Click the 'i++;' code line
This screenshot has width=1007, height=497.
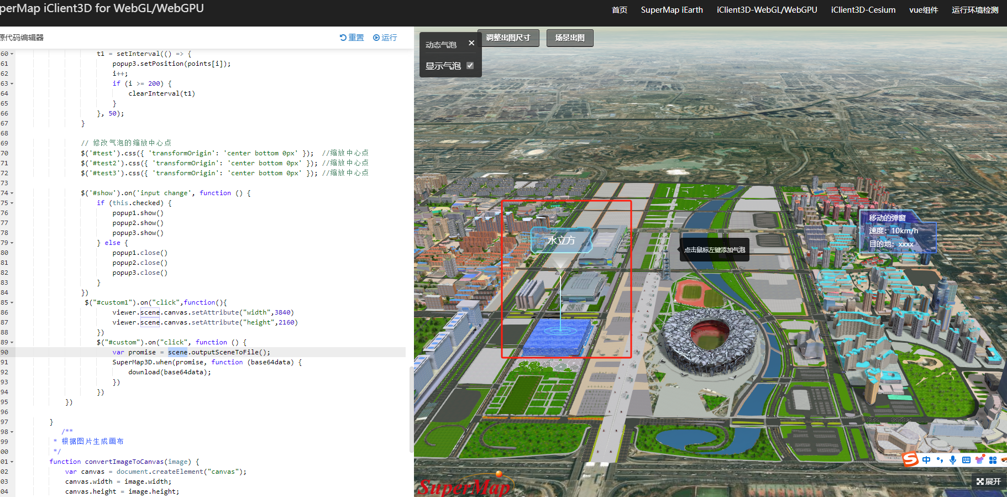click(x=120, y=74)
